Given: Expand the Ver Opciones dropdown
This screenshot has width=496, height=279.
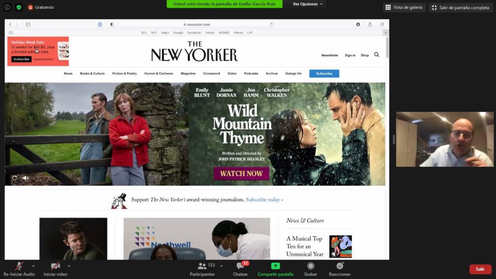Looking at the screenshot, I should point(308,4).
